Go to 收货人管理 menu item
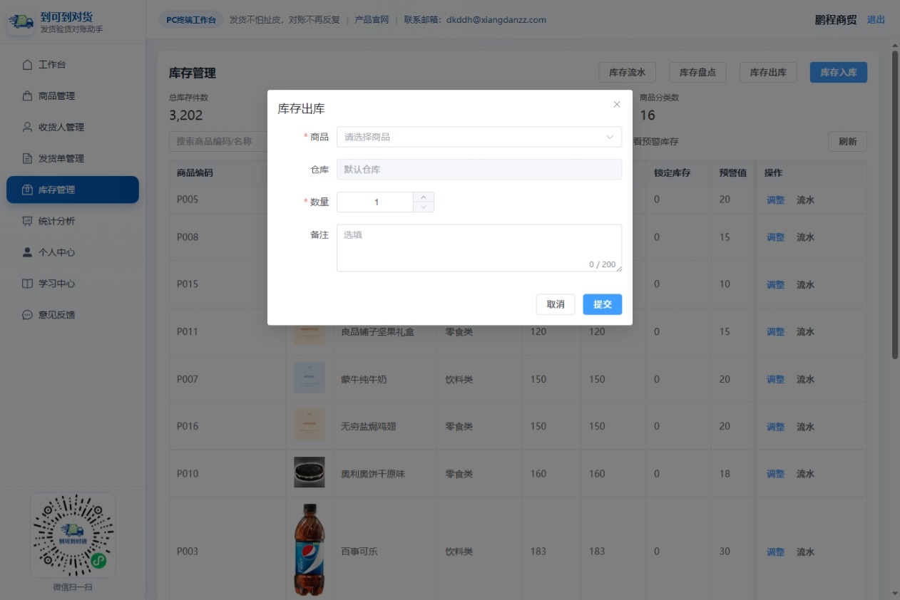Viewport: 900px width, 600px height. pyautogui.click(x=73, y=128)
